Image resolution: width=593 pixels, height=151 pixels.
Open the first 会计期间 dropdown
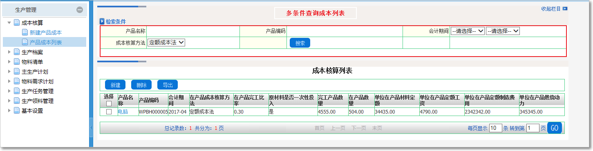(468, 31)
